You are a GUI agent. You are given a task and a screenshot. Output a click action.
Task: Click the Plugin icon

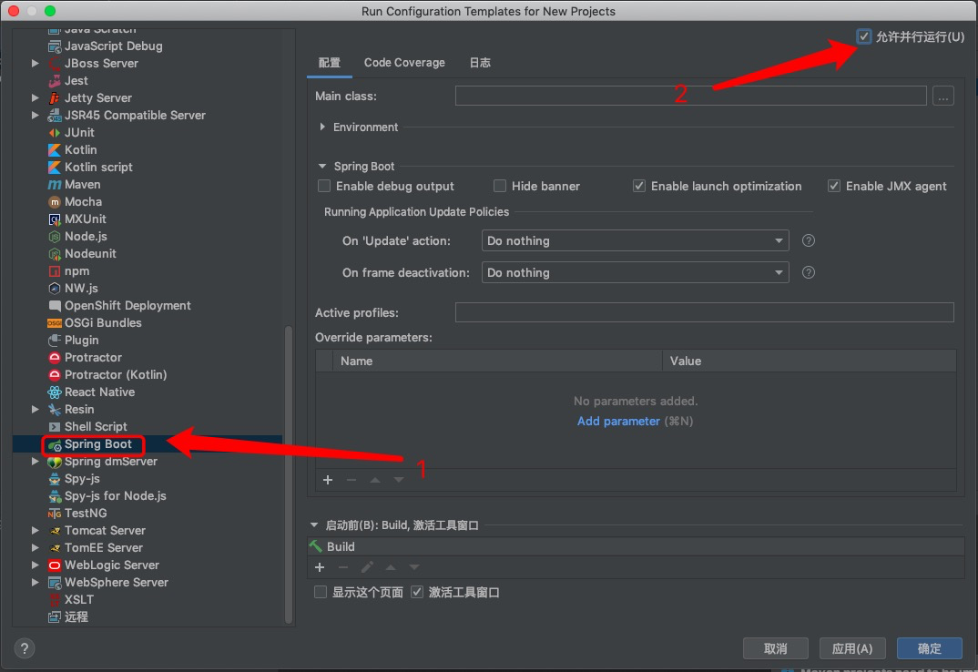click(x=55, y=340)
